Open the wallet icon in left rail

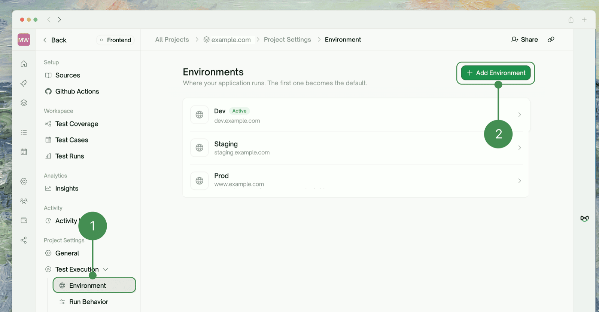24,220
